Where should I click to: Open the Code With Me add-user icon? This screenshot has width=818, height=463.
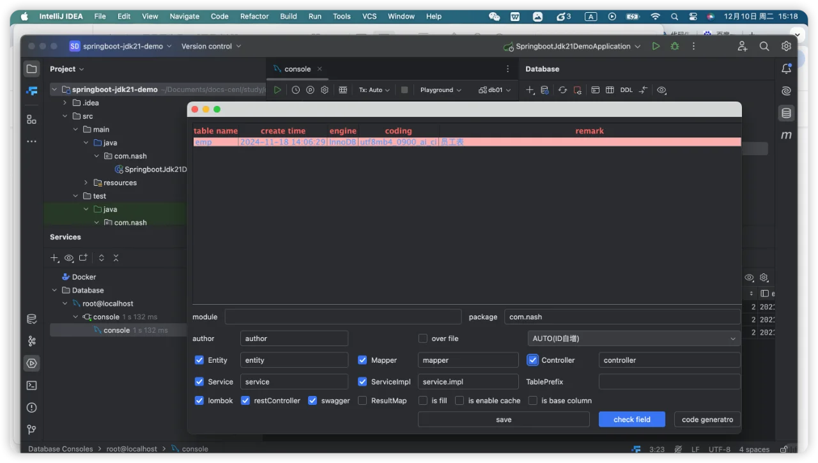click(x=742, y=46)
